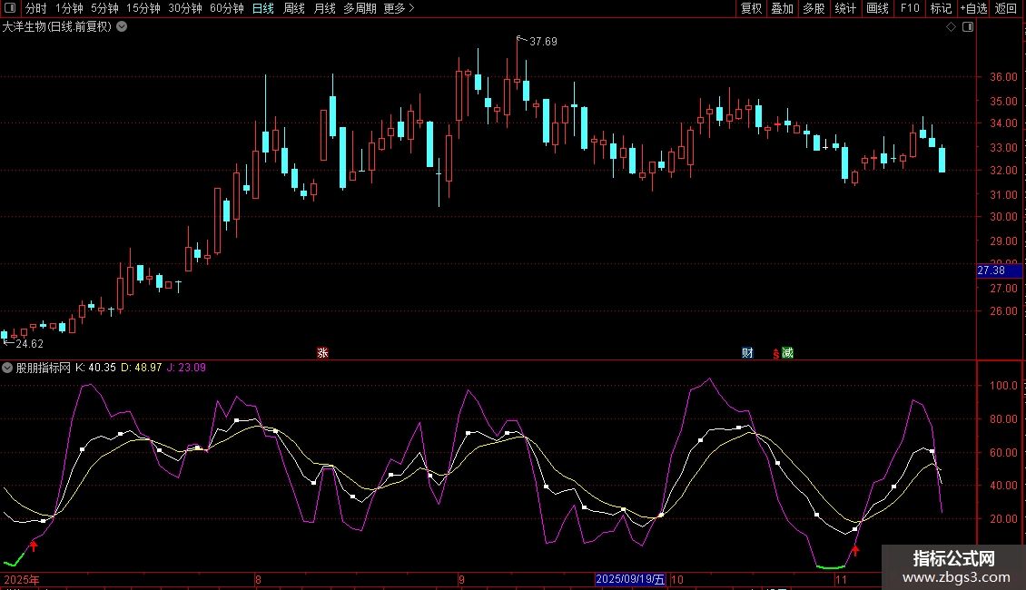Open dropdown next to 大洋生物 title

(x=122, y=27)
